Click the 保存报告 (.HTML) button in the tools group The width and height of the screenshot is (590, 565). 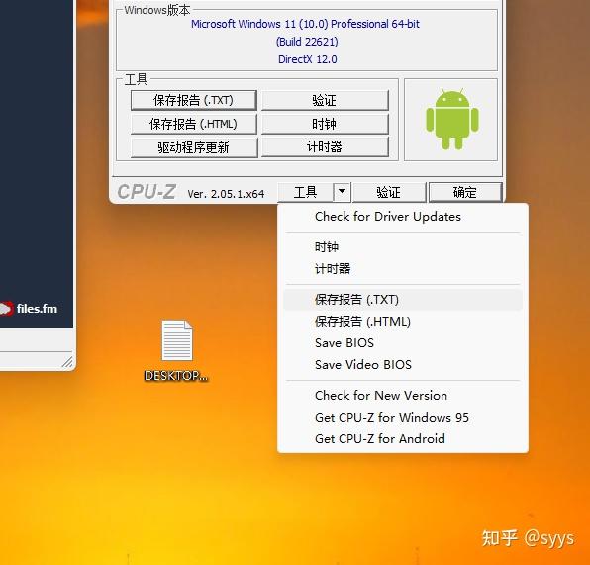[x=194, y=124]
